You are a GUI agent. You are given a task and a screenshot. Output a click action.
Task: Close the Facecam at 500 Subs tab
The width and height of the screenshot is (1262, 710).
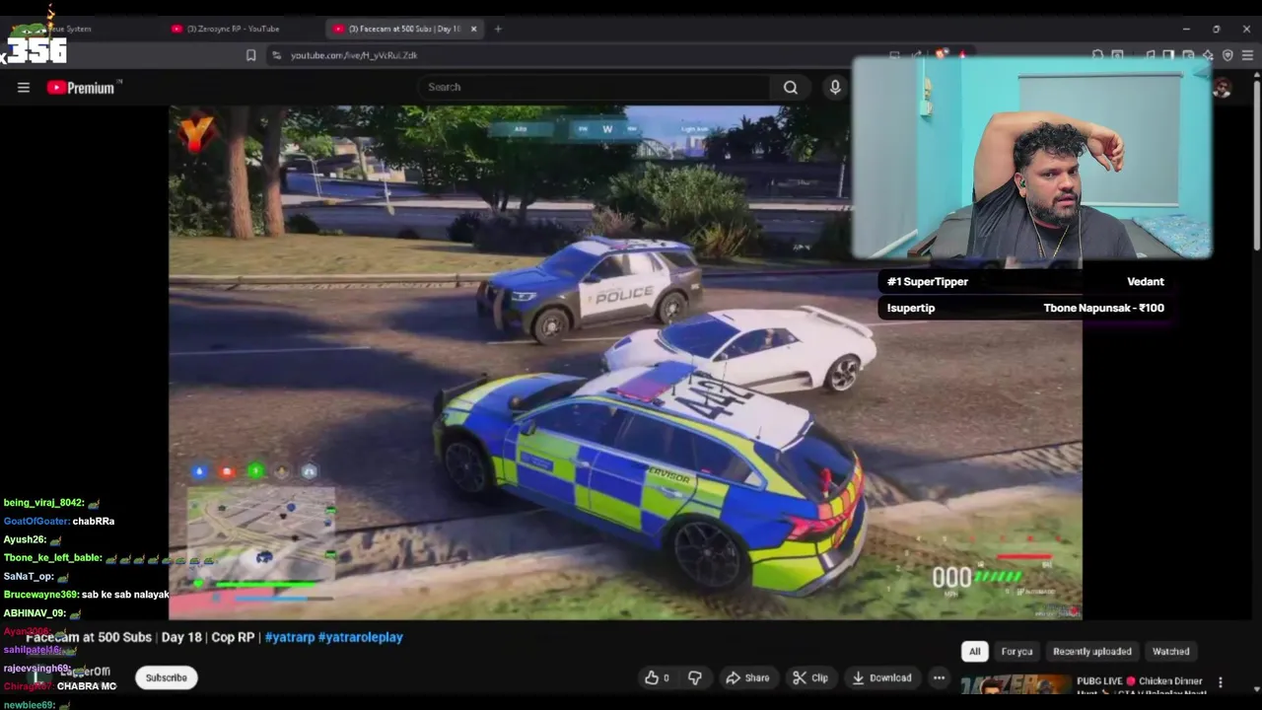click(473, 29)
